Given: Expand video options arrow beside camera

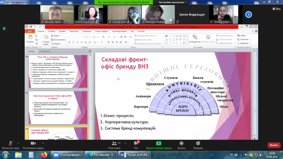Looking at the screenshot, I should [43, 143].
